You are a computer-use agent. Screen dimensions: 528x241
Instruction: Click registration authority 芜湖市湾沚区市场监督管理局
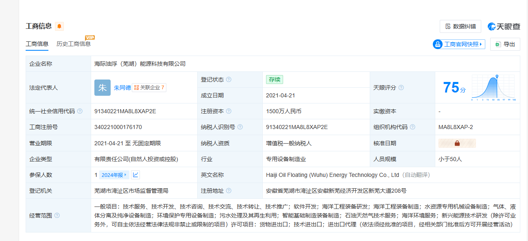[131, 191]
